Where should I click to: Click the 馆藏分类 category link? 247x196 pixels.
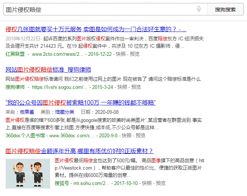65,112
